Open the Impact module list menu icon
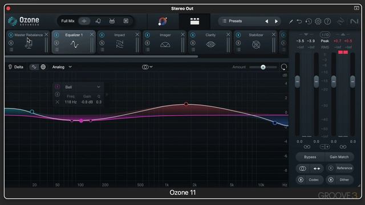365x205 pixels. point(102,50)
